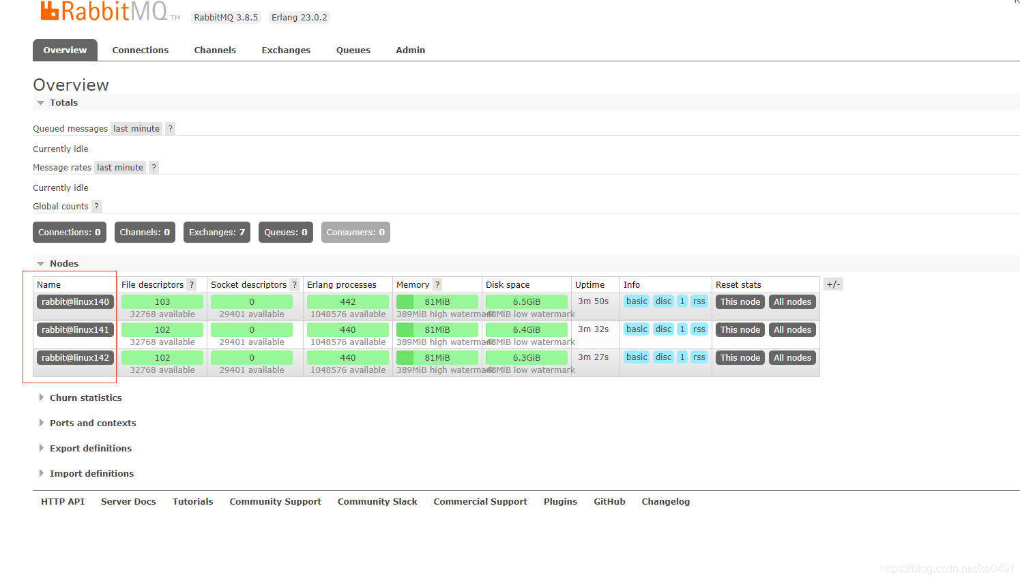Open Tutorials footer link

(x=193, y=502)
